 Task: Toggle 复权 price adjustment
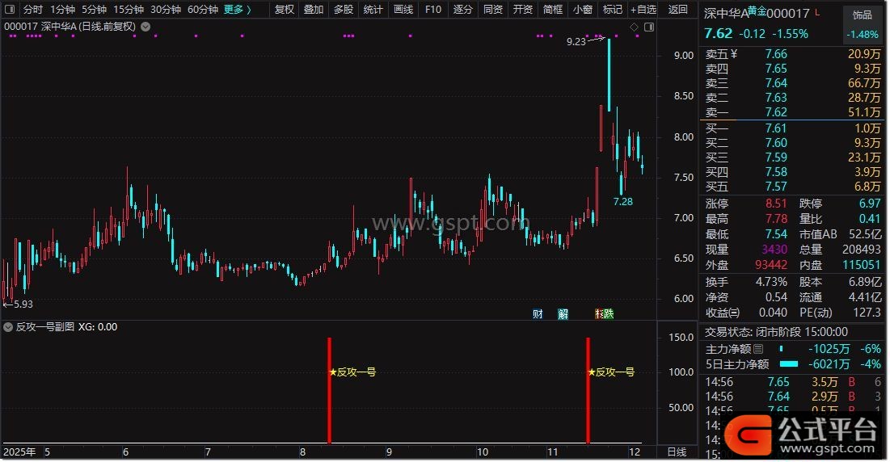[x=285, y=10]
